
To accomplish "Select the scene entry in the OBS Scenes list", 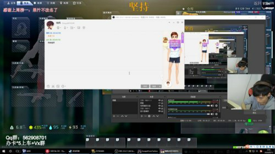I will 125,101.
